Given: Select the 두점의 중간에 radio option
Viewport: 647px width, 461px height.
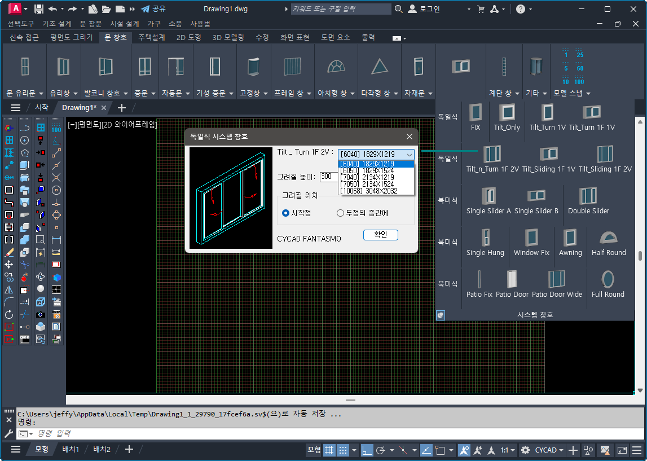Looking at the screenshot, I should coord(340,213).
